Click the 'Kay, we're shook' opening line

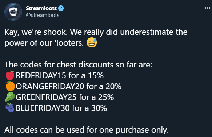click(x=96, y=33)
